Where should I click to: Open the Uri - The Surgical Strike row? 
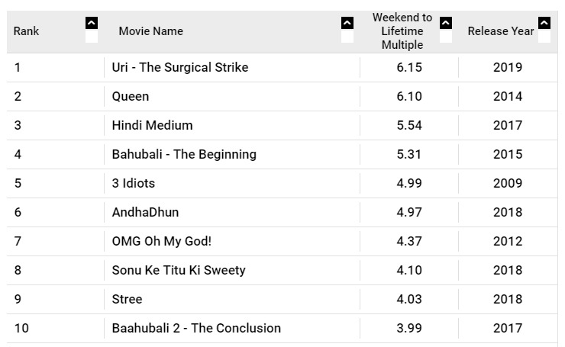tap(282, 67)
